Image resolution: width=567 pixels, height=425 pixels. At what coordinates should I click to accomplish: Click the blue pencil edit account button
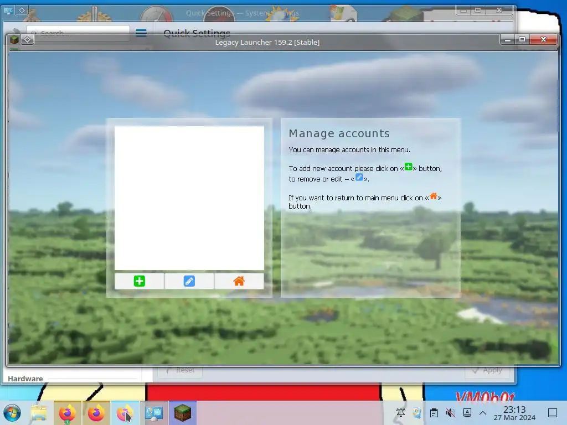pyautogui.click(x=189, y=281)
